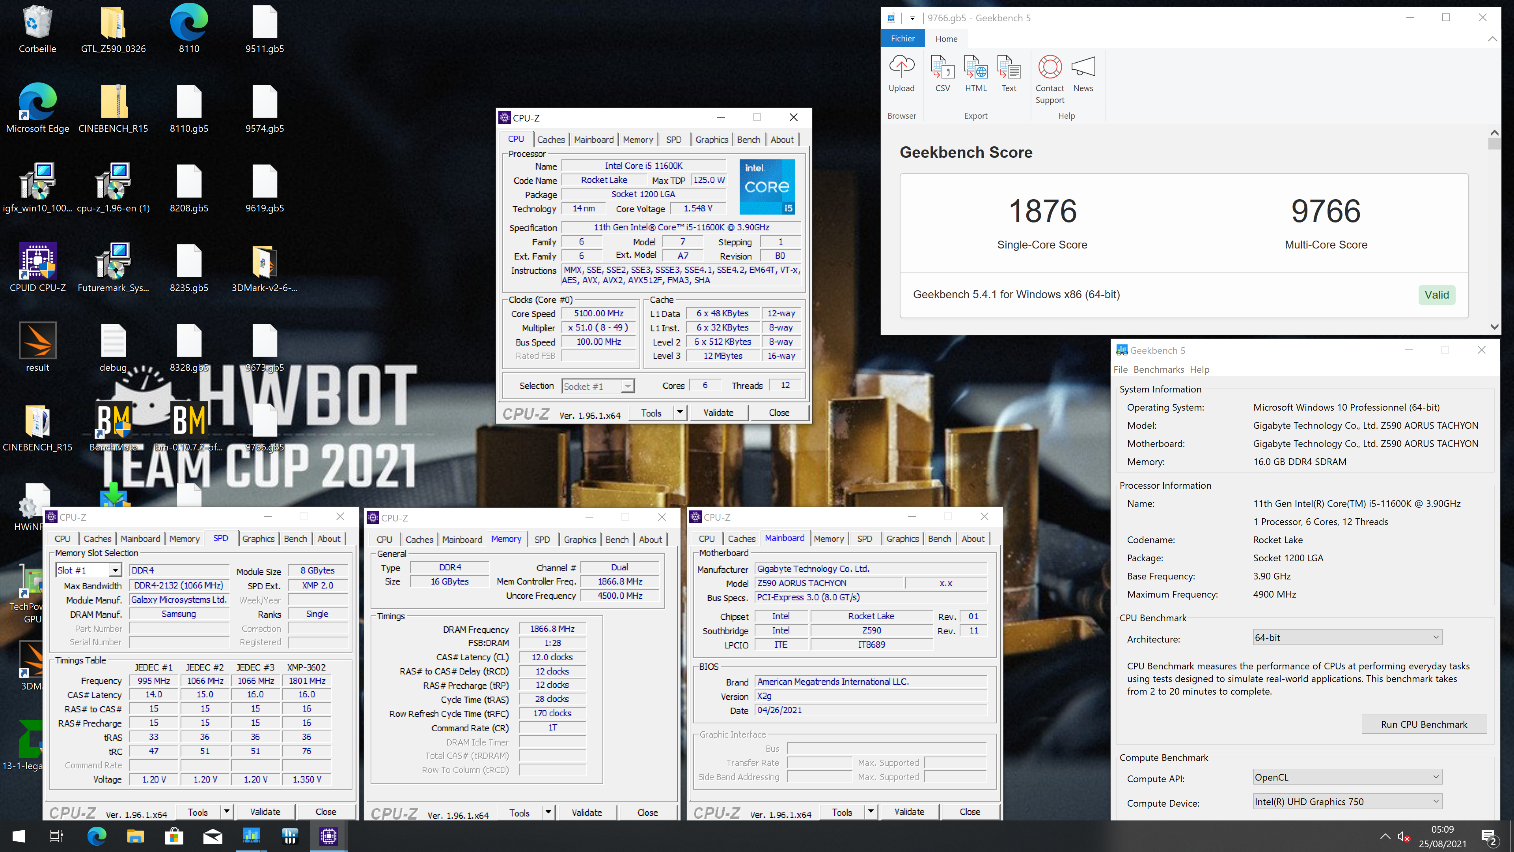Open the Compute Device dropdown
Image resolution: width=1514 pixels, height=852 pixels.
pos(1347,802)
